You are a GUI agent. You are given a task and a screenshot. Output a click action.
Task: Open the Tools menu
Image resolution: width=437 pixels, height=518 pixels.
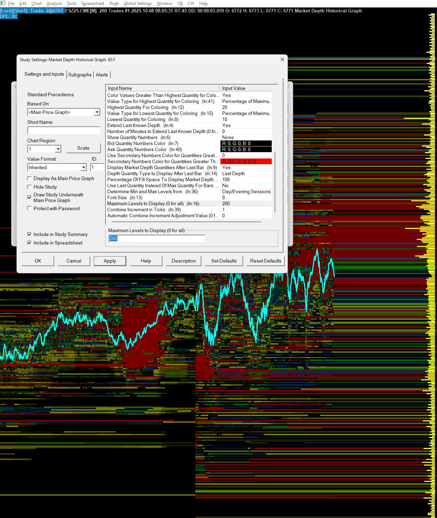(x=71, y=4)
